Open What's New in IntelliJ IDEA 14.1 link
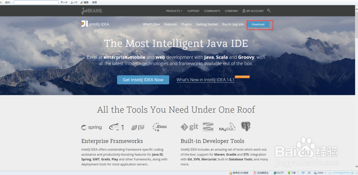The image size is (358, 175). (205, 80)
